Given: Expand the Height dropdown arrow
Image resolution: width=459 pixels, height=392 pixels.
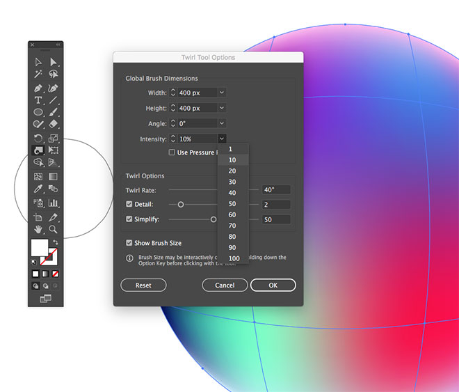Looking at the screenshot, I should (222, 108).
